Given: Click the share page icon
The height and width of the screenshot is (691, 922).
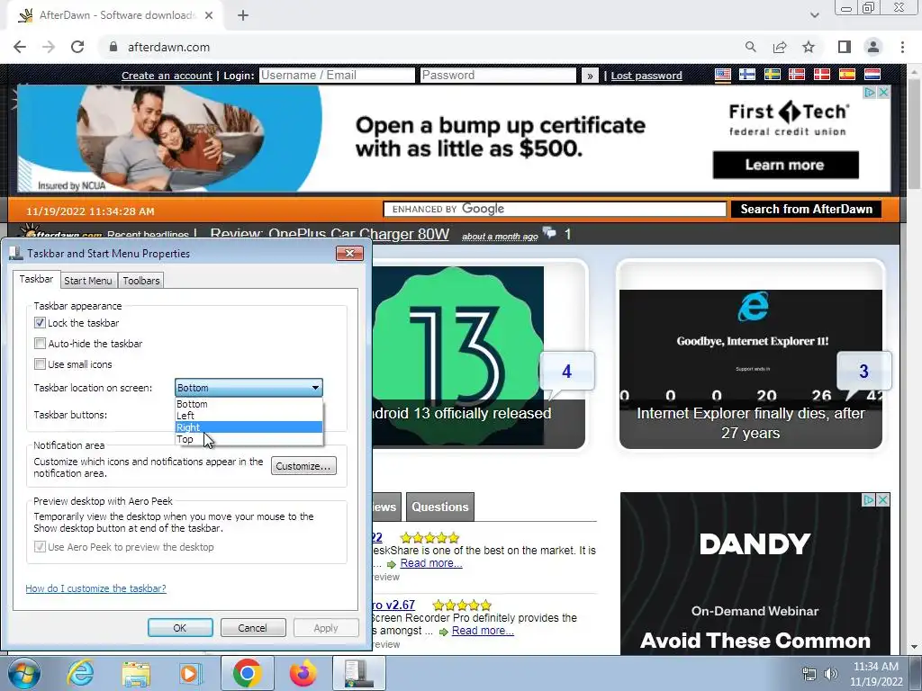Looking at the screenshot, I should [x=780, y=47].
